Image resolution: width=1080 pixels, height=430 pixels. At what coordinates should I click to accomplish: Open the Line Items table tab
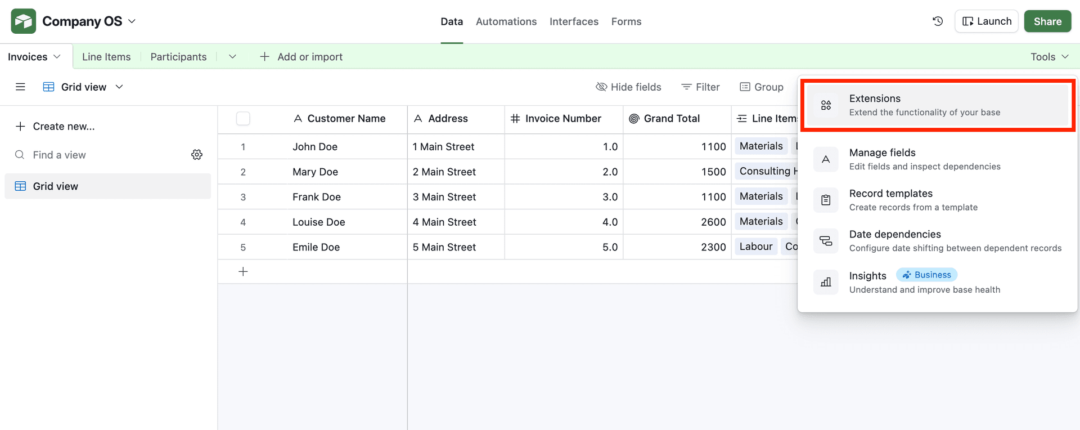(106, 57)
